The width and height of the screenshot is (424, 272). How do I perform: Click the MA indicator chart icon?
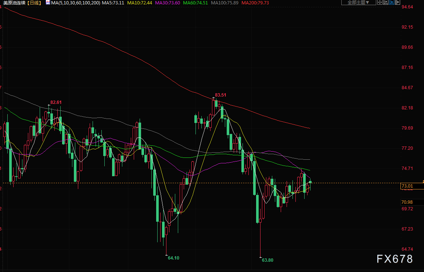[x=48, y=3]
